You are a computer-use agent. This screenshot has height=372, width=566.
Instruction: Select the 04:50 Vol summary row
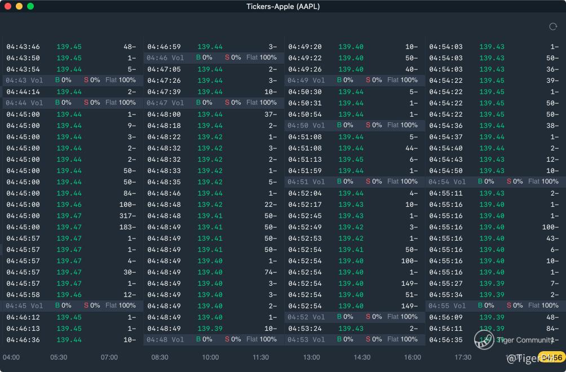pyautogui.click(x=355, y=125)
